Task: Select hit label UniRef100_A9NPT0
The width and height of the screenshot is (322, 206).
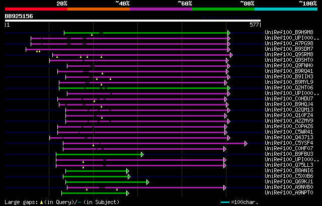Action: click(289, 192)
